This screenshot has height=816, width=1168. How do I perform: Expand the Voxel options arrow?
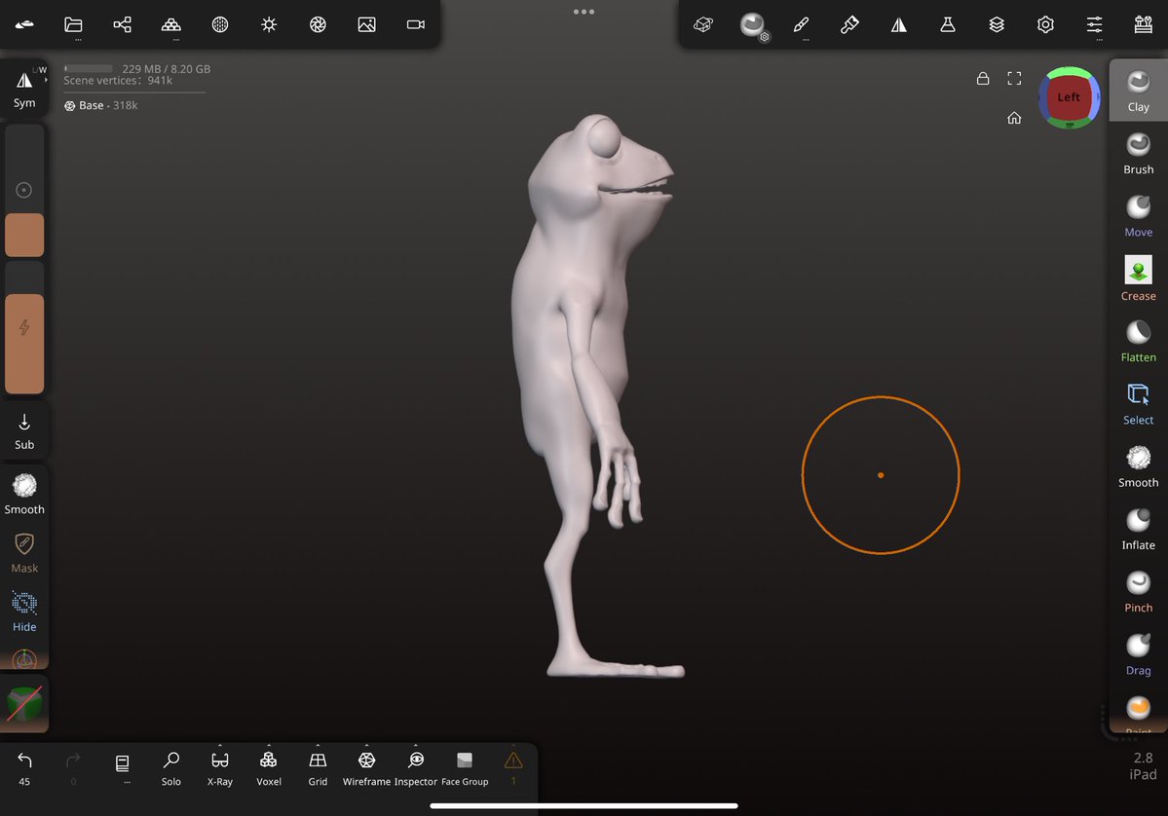[x=269, y=745]
